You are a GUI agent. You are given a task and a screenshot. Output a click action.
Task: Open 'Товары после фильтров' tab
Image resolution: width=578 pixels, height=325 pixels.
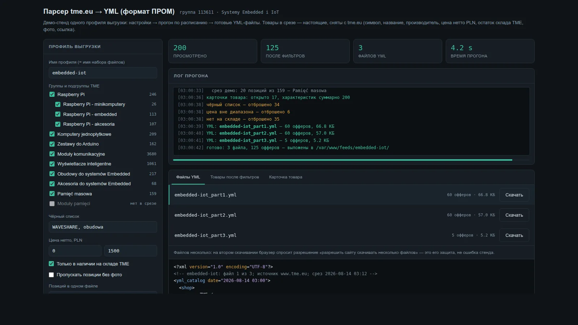tap(235, 177)
